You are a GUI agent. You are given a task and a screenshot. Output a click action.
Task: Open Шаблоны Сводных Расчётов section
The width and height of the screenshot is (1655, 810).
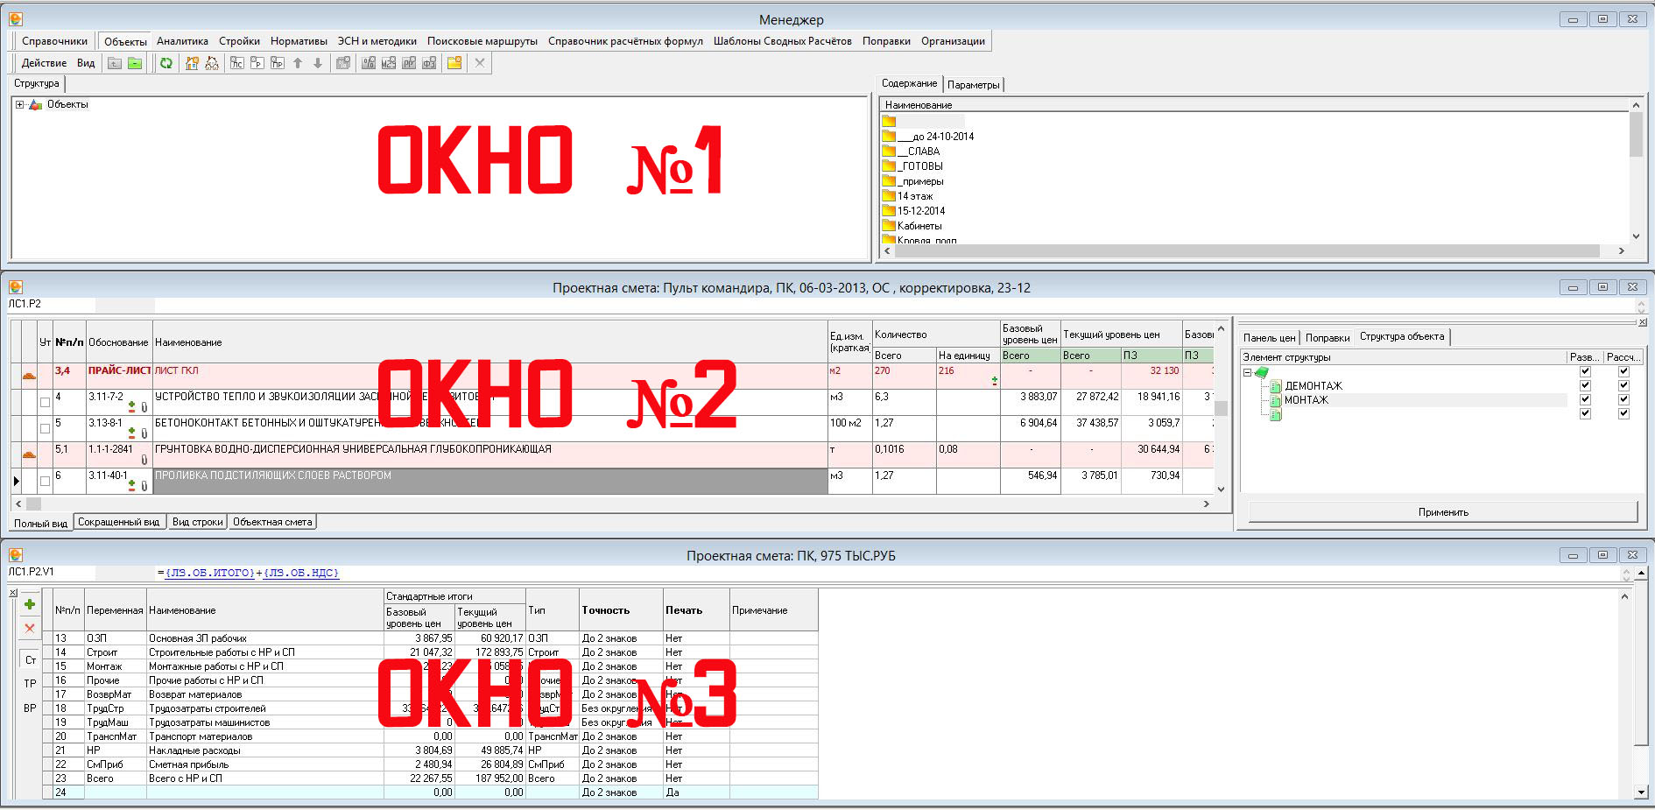(782, 41)
